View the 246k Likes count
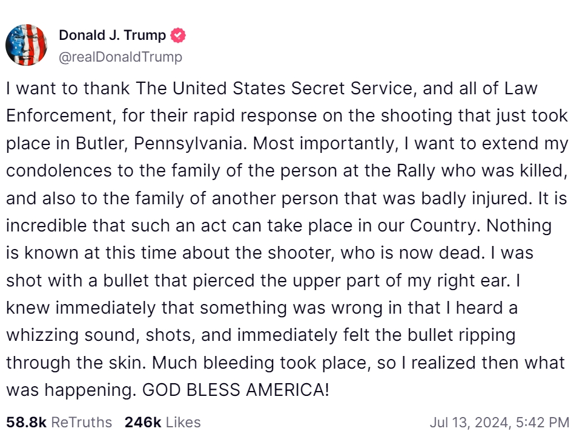The height and width of the screenshot is (443, 585). (143, 422)
